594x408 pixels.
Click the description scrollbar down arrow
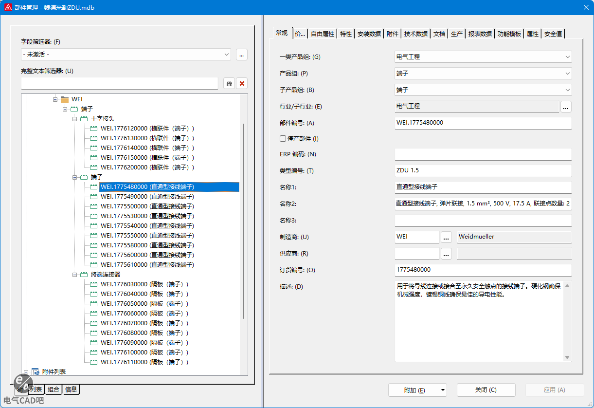click(567, 357)
